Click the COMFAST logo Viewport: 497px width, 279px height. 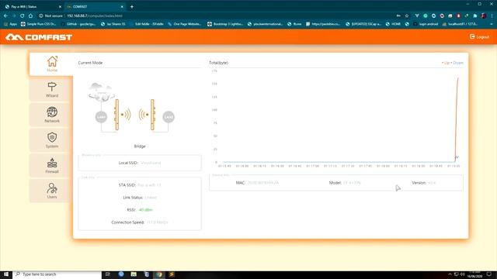39,37
